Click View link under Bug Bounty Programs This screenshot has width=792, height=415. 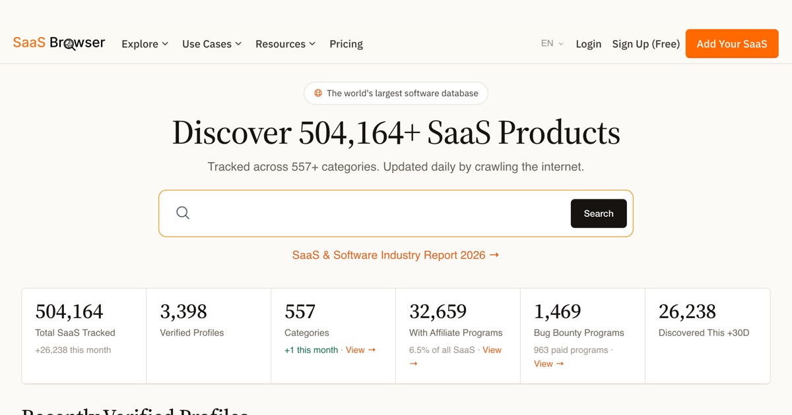click(x=548, y=364)
